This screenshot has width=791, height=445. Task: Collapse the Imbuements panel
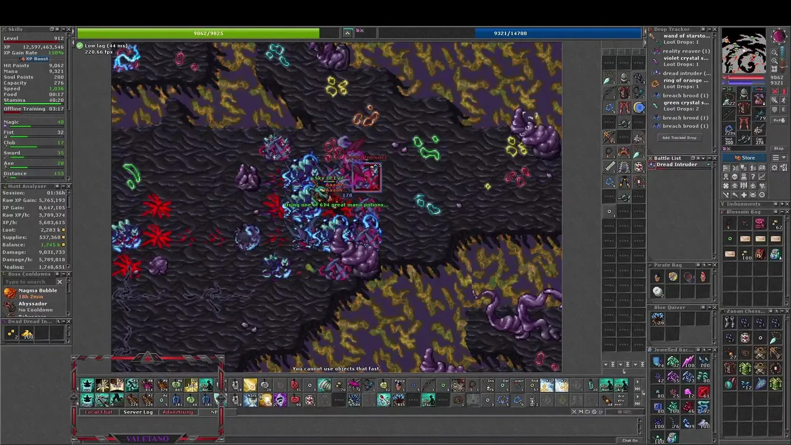782,204
